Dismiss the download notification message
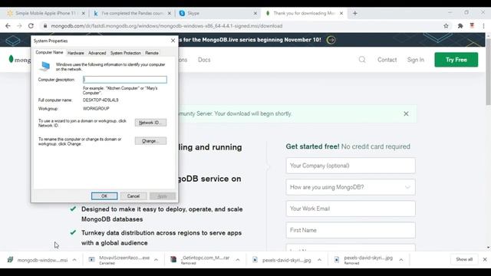 [406, 113]
